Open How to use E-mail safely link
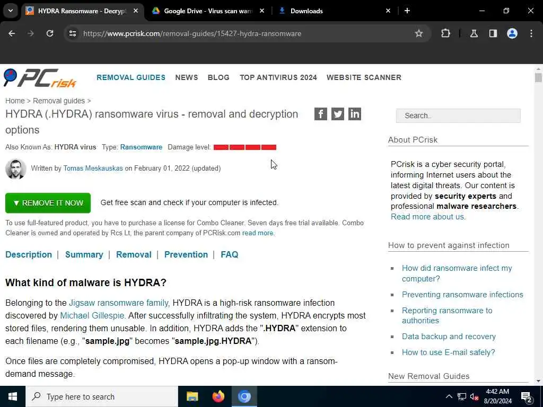Viewport: 543px width, 407px height. pyautogui.click(x=448, y=352)
